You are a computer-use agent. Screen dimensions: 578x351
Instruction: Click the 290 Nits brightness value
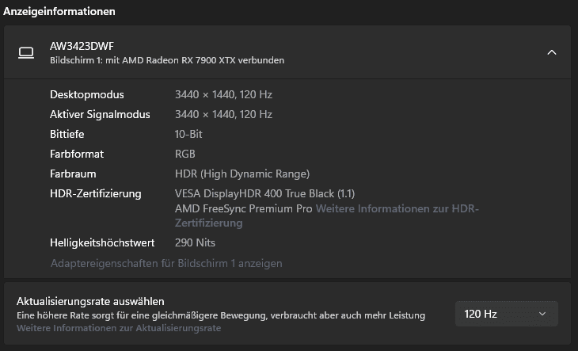[195, 242]
